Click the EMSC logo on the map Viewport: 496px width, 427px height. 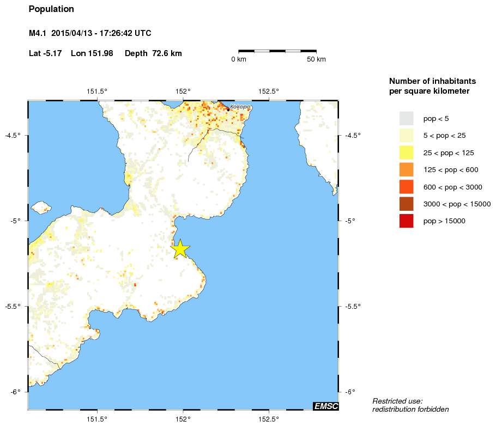click(325, 406)
